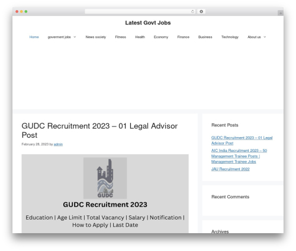Click the browser extension icon beside address bar
The height and width of the screenshot is (251, 296).
coord(201,12)
